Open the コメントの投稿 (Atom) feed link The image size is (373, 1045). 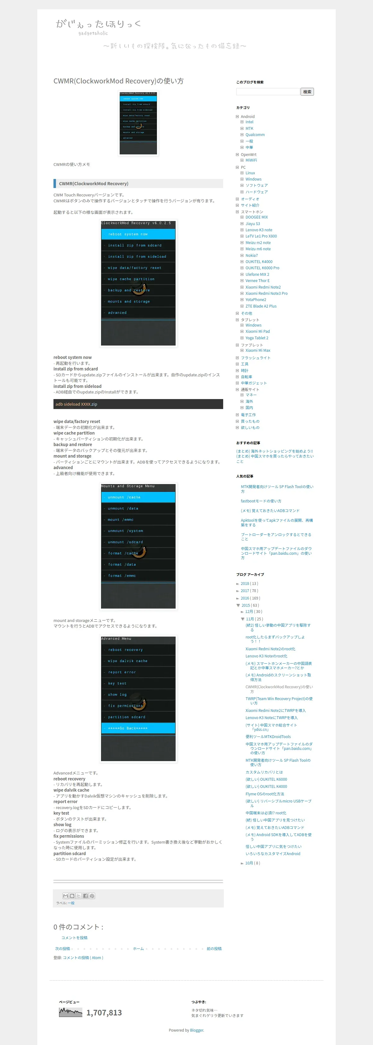click(83, 958)
